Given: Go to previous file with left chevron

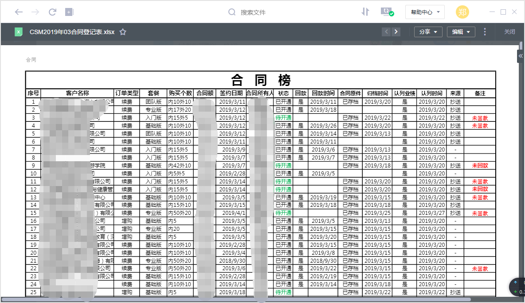Looking at the screenshot, I should [x=386, y=32].
